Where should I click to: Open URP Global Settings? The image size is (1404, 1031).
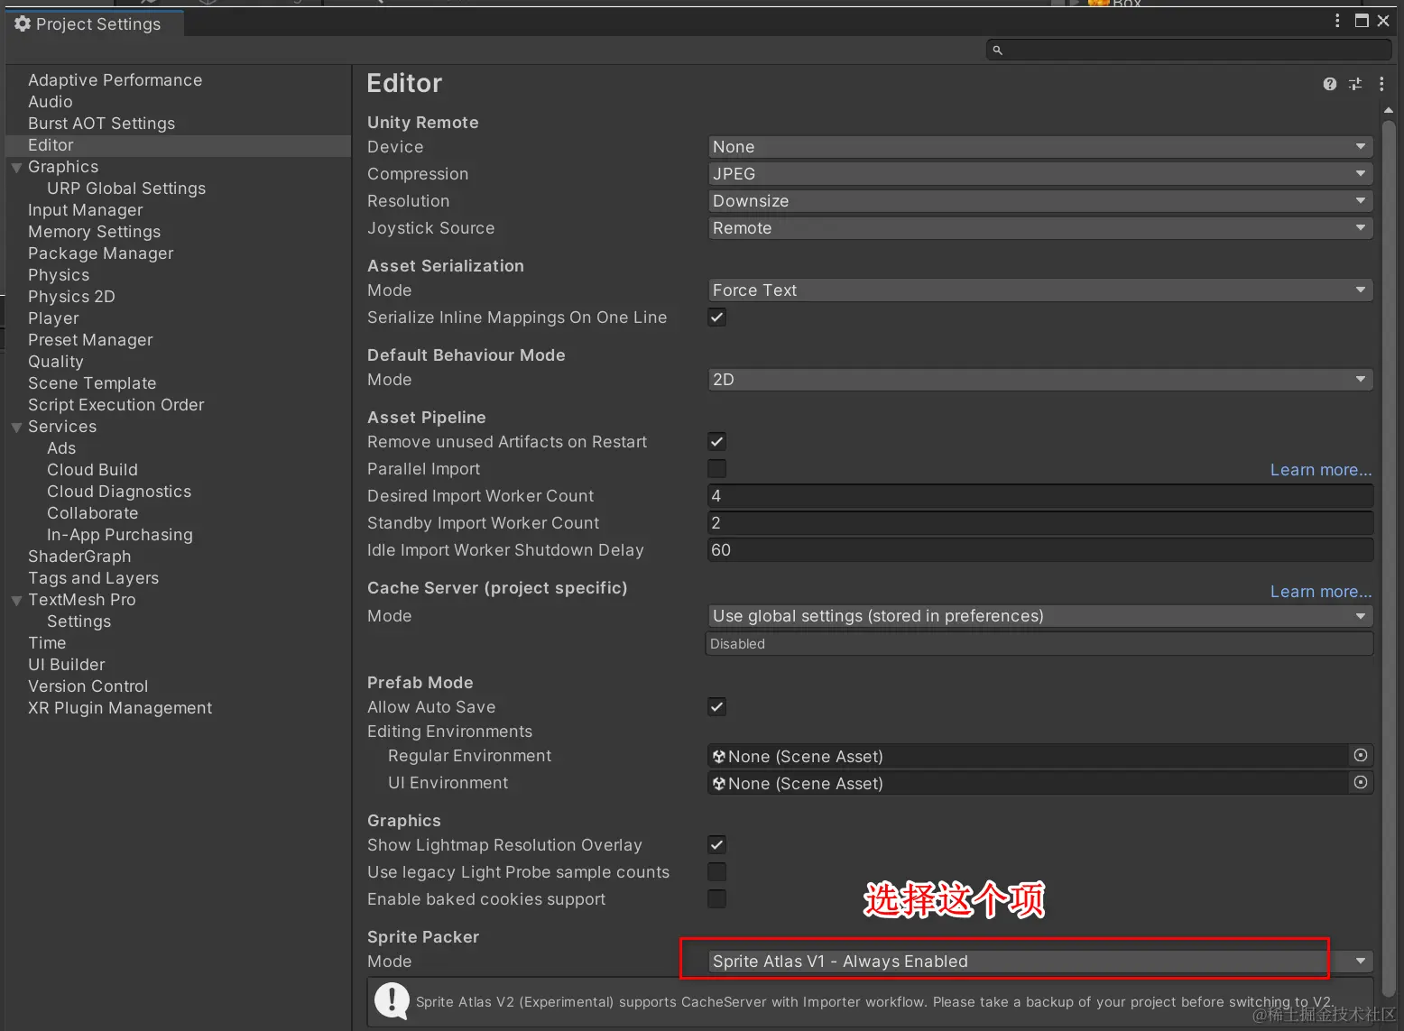click(x=126, y=189)
